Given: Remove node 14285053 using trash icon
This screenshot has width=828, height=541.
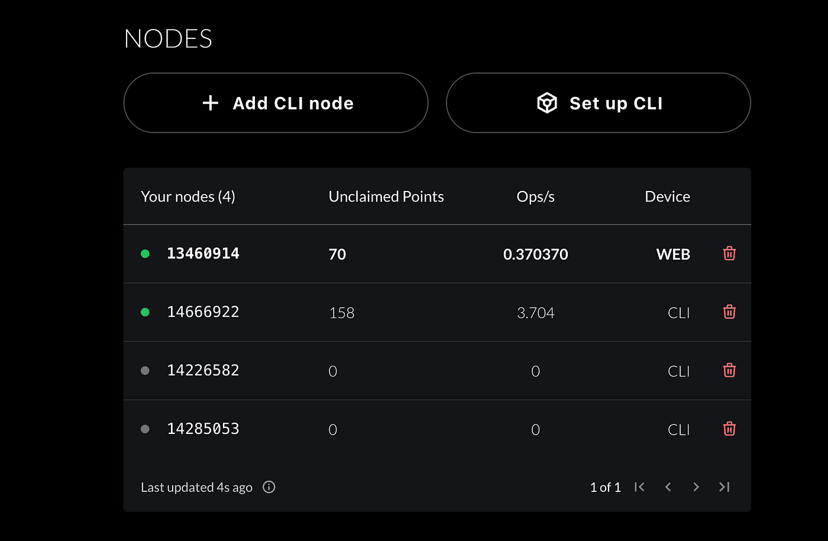Looking at the screenshot, I should pos(729,429).
